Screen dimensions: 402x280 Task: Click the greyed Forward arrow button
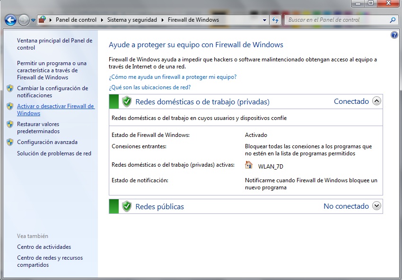(x=24, y=20)
